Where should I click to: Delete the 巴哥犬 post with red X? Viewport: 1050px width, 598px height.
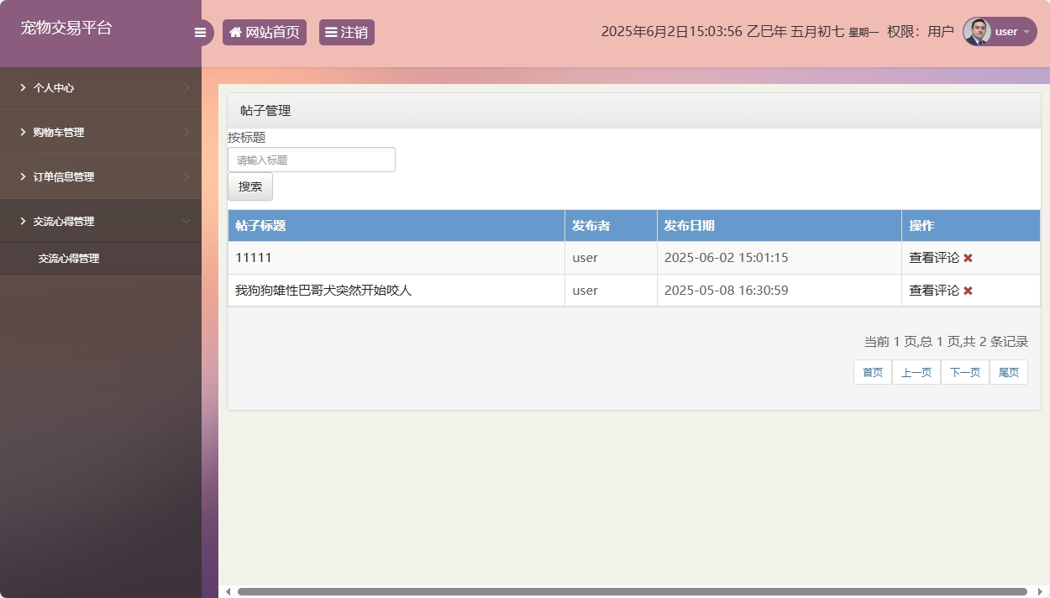pyautogui.click(x=968, y=291)
